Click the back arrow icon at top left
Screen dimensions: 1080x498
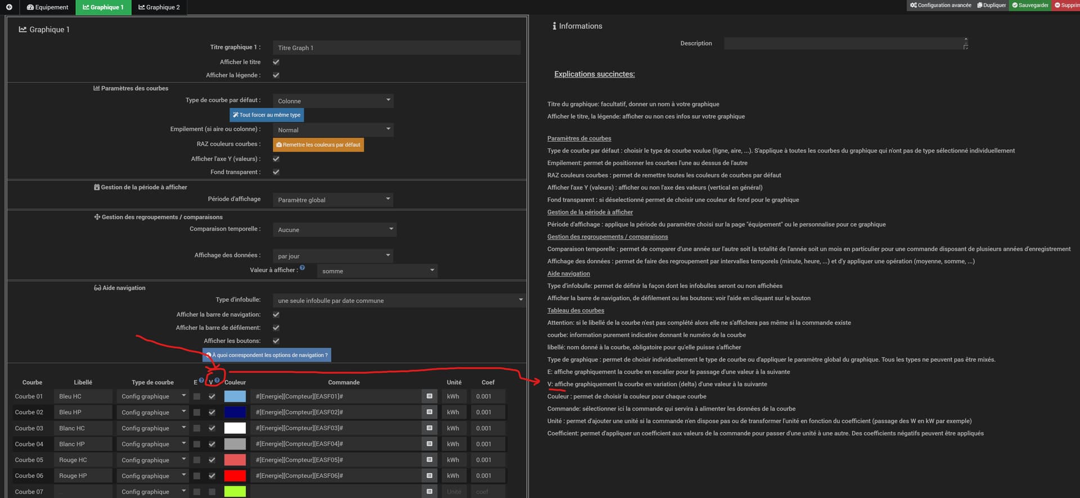point(9,7)
